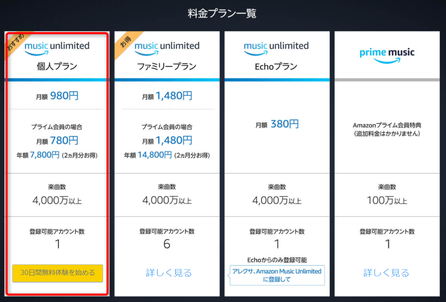This screenshot has height=302, width=446.
Task: Select the ファミリープラン title
Action: click(167, 66)
